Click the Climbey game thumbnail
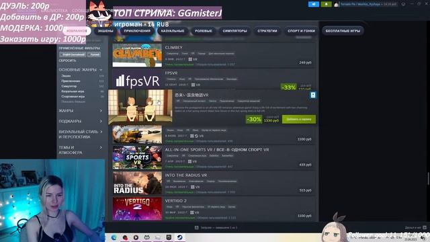430x242 pixels. point(137,55)
